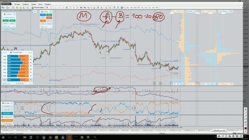The height and width of the screenshot is (140, 249).
Task: Toggle the green indicator on Current Ratio panel
Action: [x=11, y=52]
